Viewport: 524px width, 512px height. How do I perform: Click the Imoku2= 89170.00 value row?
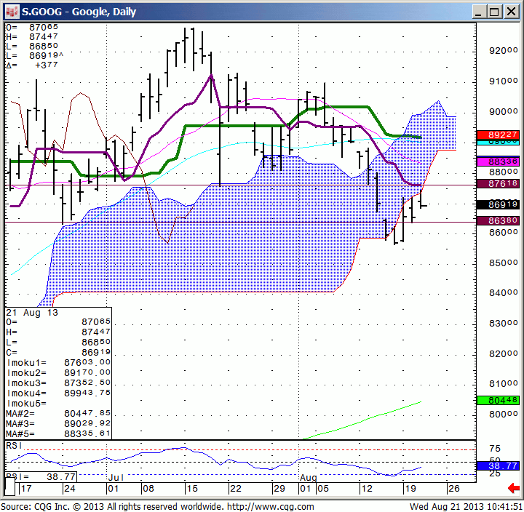[x=58, y=372]
